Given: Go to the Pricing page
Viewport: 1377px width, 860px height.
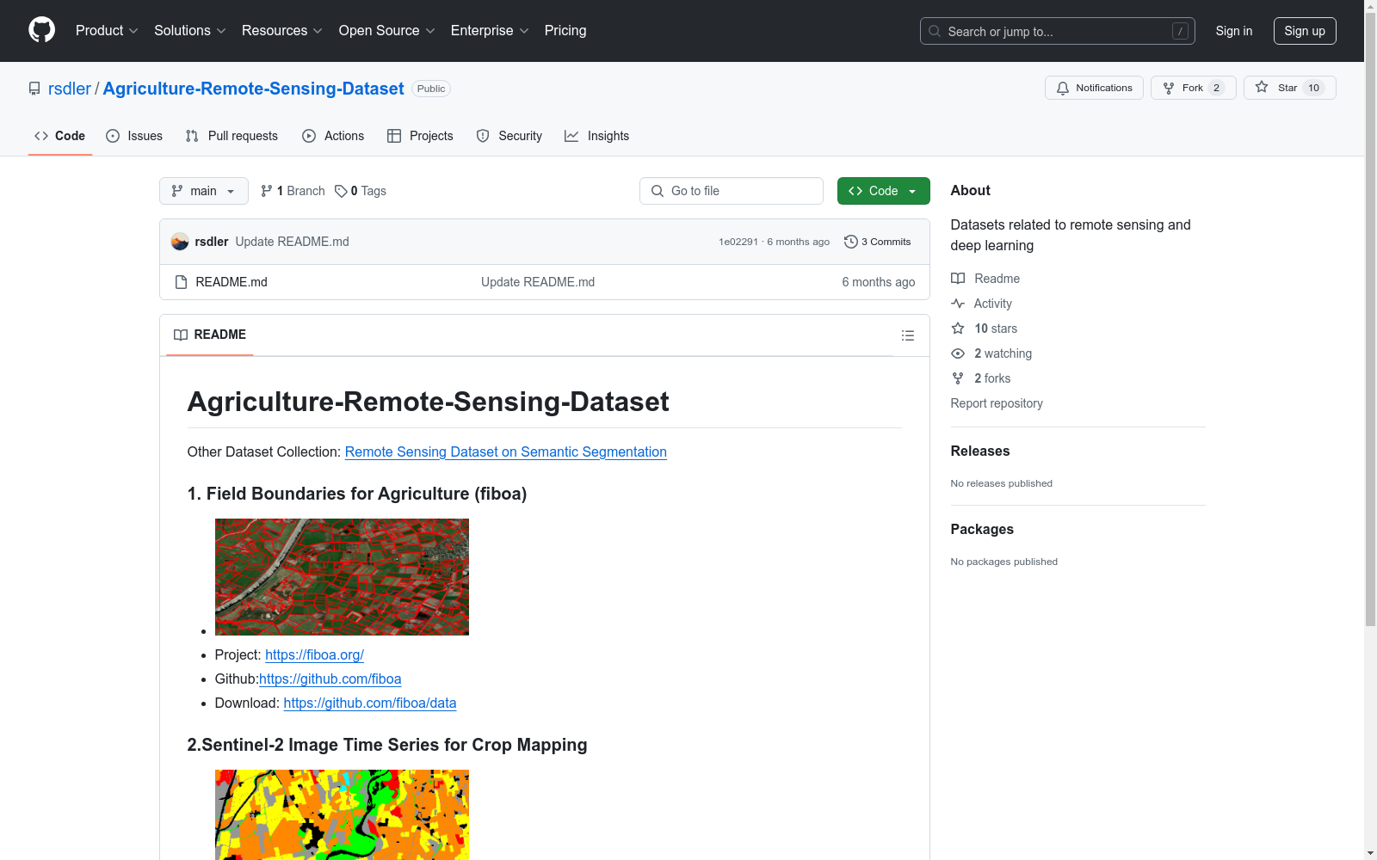Looking at the screenshot, I should click(x=565, y=30).
